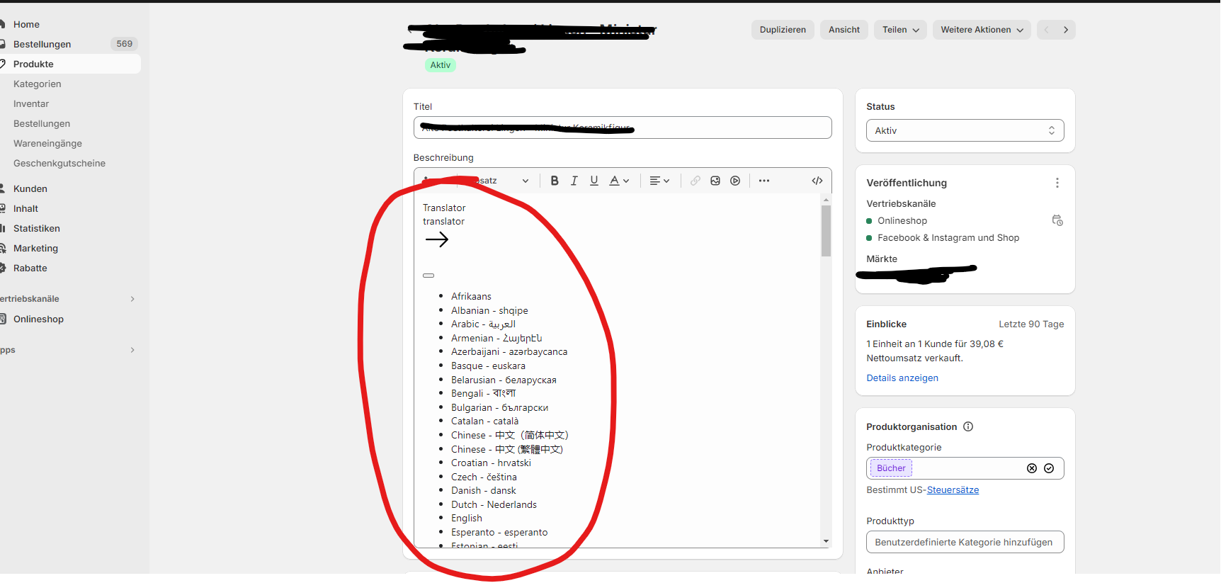
Task: Go to the next product
Action: point(1066,30)
